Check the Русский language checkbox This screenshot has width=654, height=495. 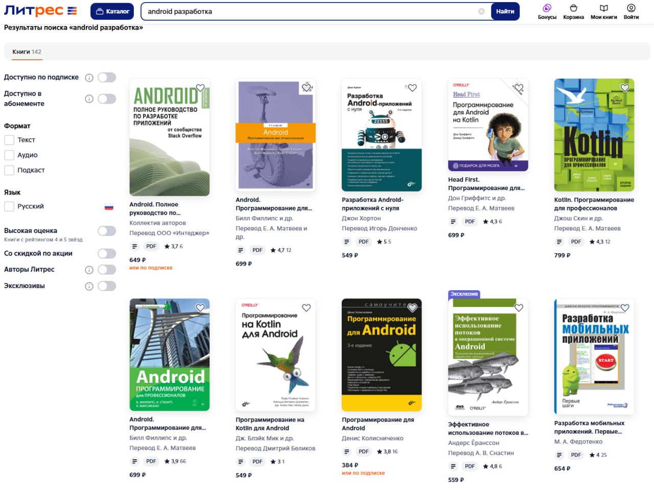coord(9,206)
